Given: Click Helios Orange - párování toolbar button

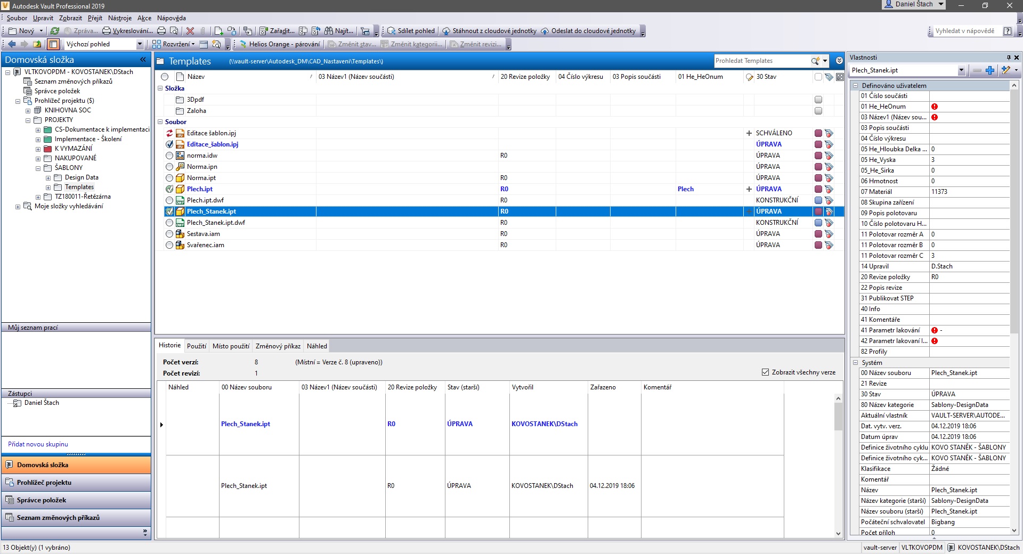Looking at the screenshot, I should click(279, 44).
